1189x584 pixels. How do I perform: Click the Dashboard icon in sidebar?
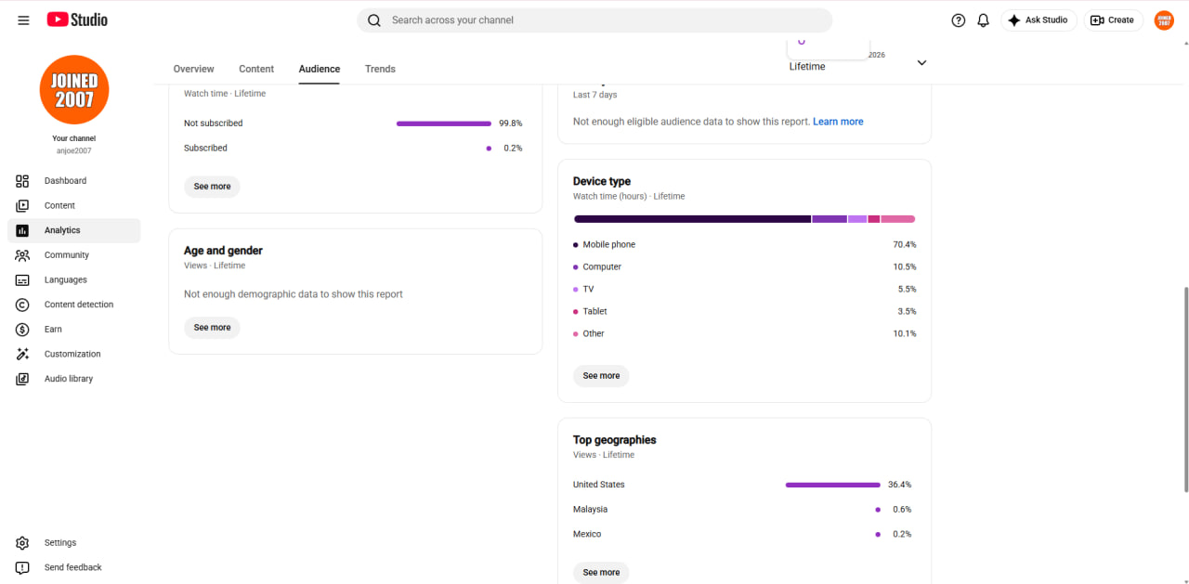pos(23,181)
